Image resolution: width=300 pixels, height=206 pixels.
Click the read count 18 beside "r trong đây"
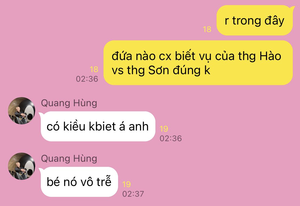coord(207,29)
